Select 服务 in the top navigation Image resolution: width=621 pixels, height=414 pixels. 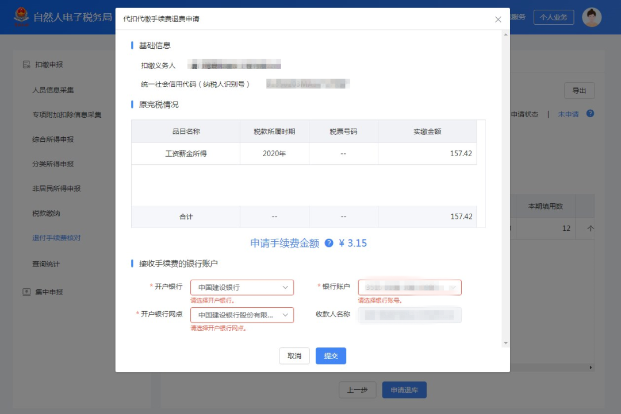tap(519, 17)
